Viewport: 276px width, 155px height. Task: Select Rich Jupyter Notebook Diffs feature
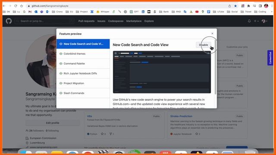click(83, 74)
